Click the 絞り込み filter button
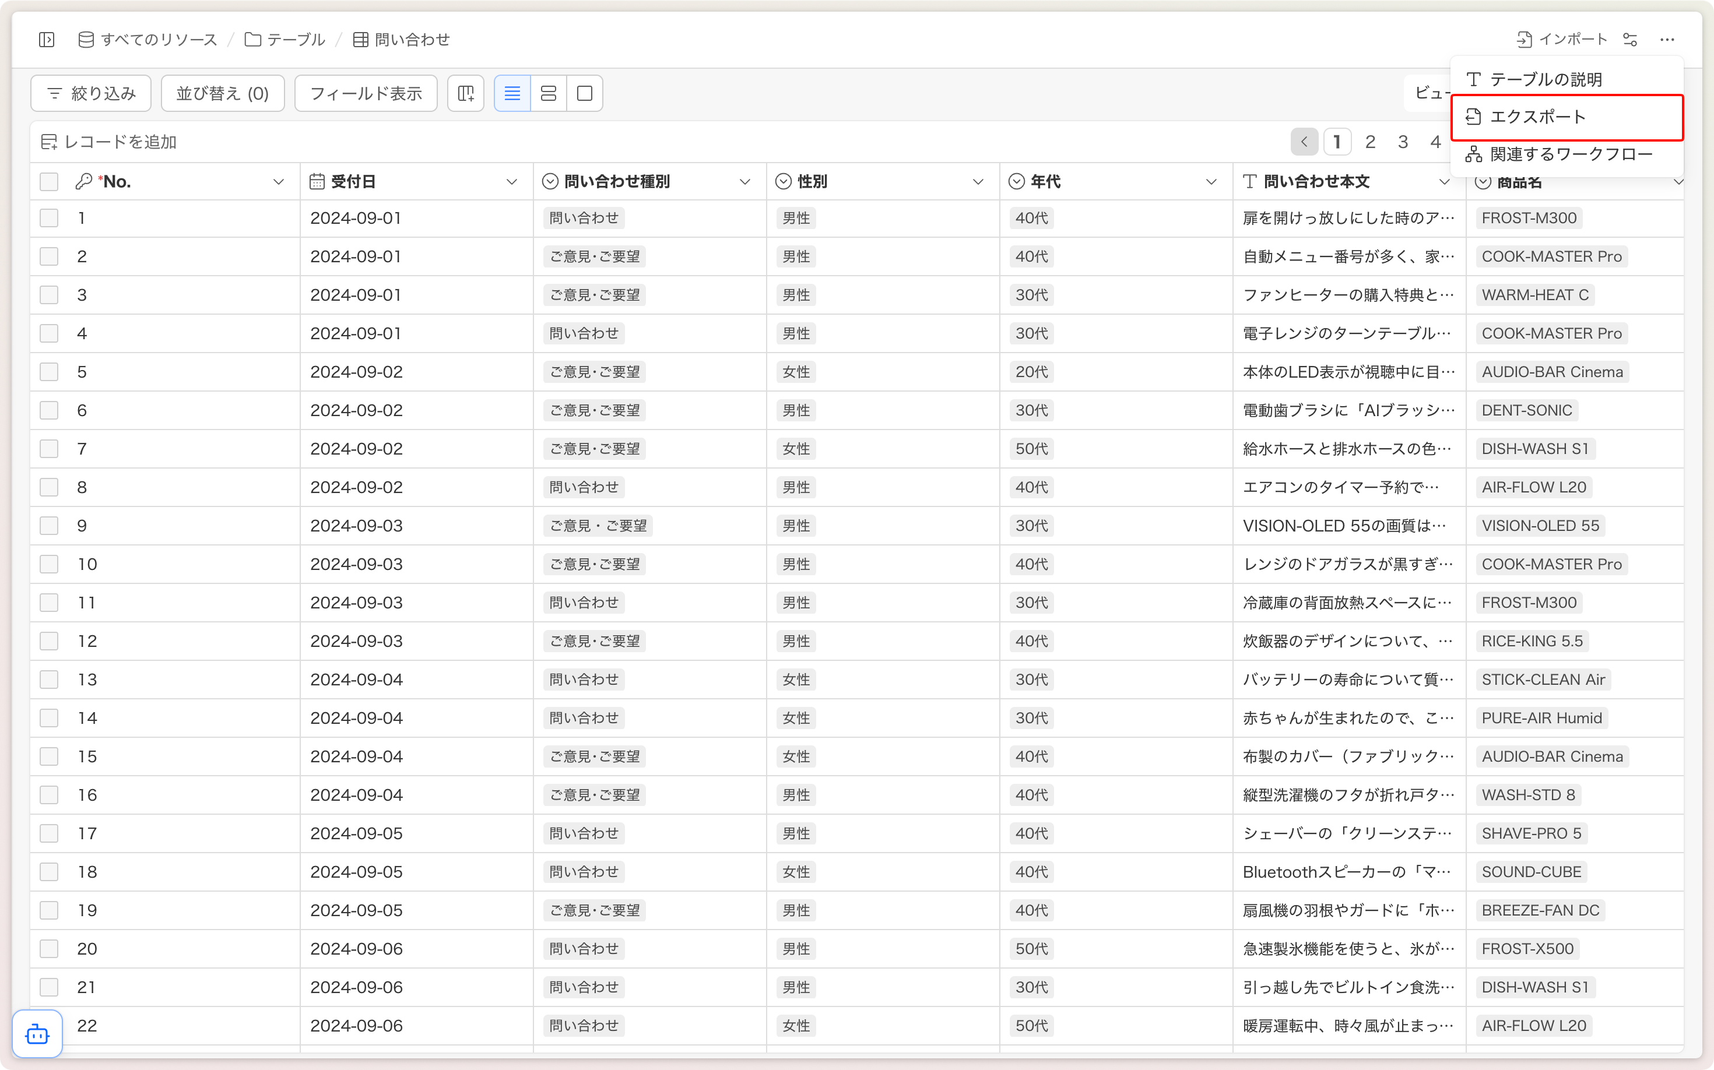 point(92,93)
